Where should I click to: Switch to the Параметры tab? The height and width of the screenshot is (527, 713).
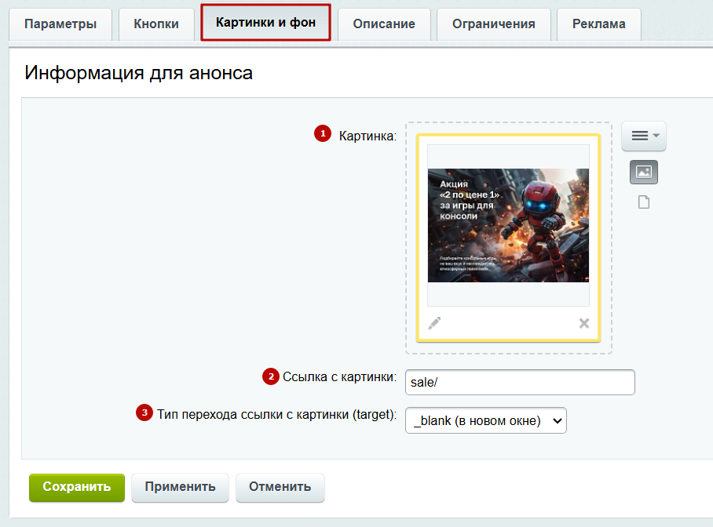tap(60, 24)
